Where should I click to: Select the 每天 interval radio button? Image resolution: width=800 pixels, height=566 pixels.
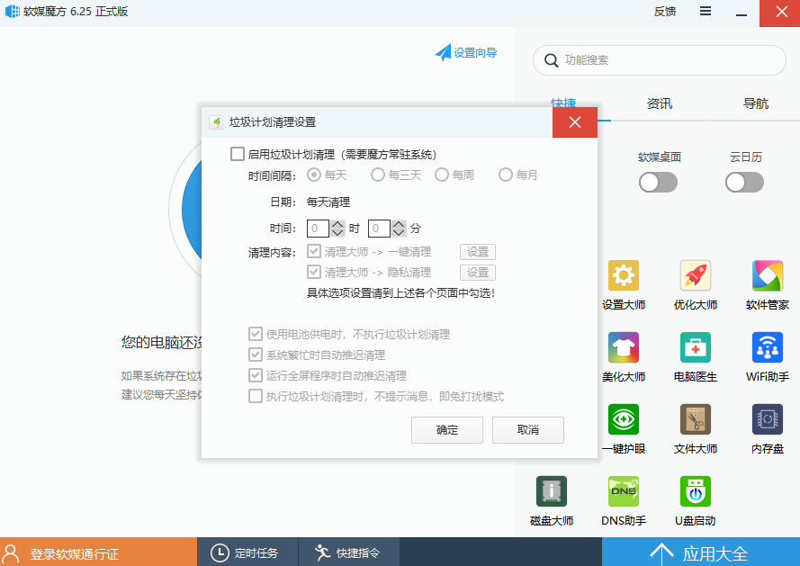tap(314, 175)
